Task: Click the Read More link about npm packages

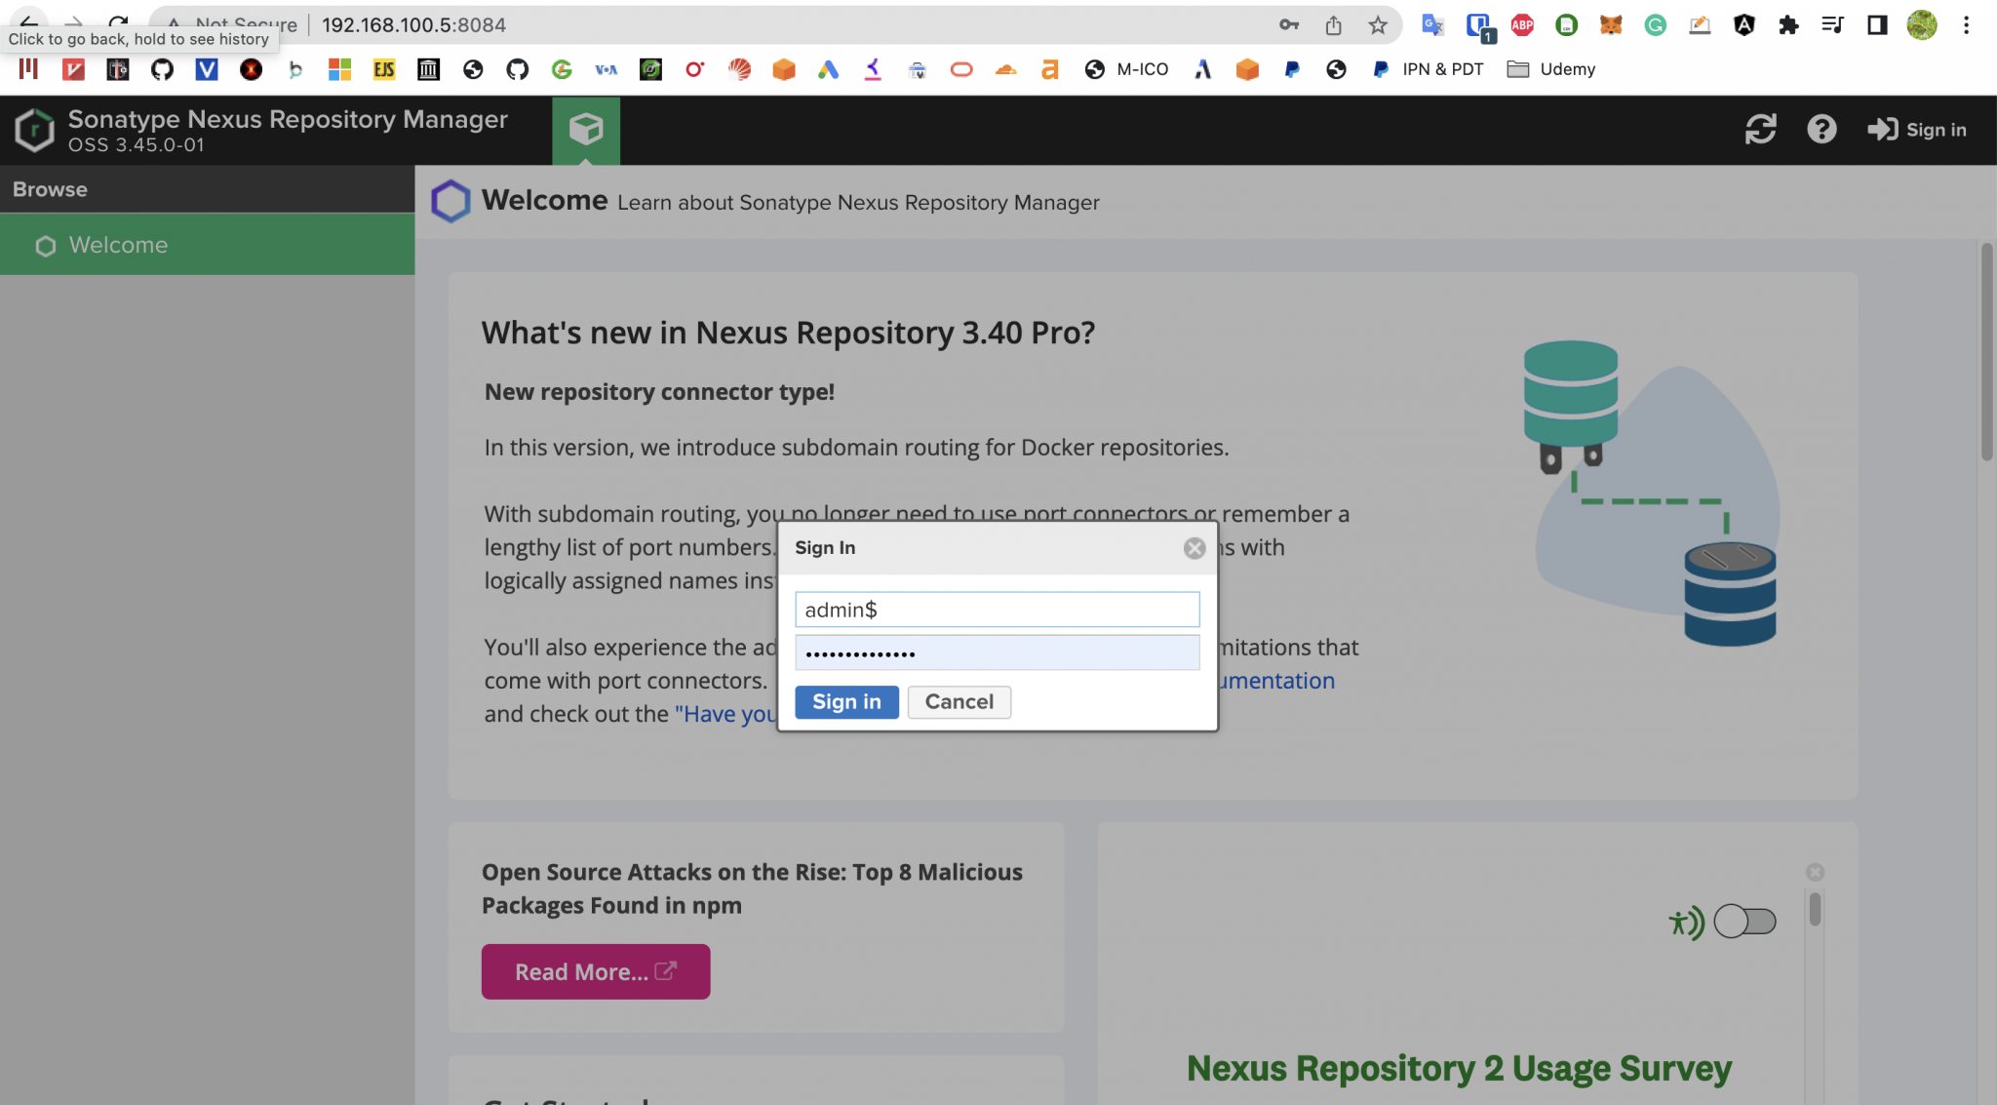Action: pyautogui.click(x=595, y=971)
